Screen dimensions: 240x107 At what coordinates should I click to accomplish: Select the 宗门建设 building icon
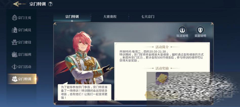(14, 42)
